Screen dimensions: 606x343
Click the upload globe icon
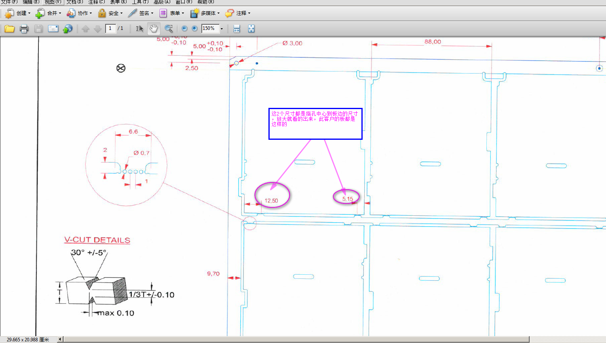(68, 29)
